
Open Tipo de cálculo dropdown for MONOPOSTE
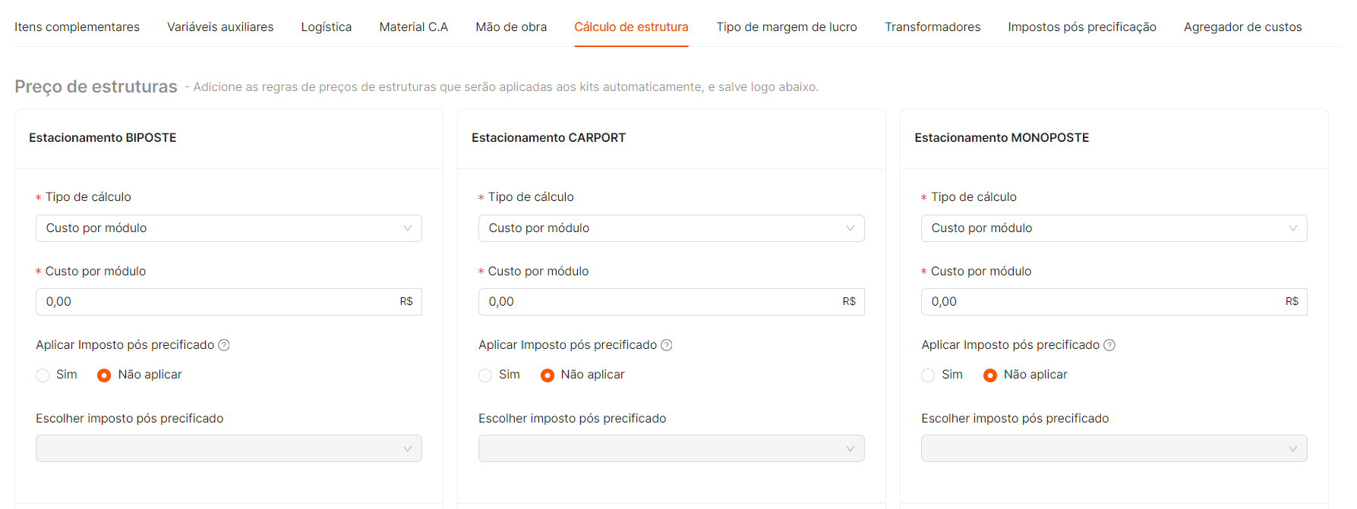(1114, 228)
